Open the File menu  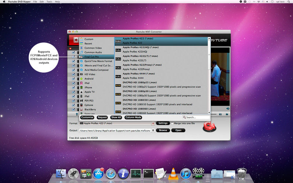coord(35,1)
